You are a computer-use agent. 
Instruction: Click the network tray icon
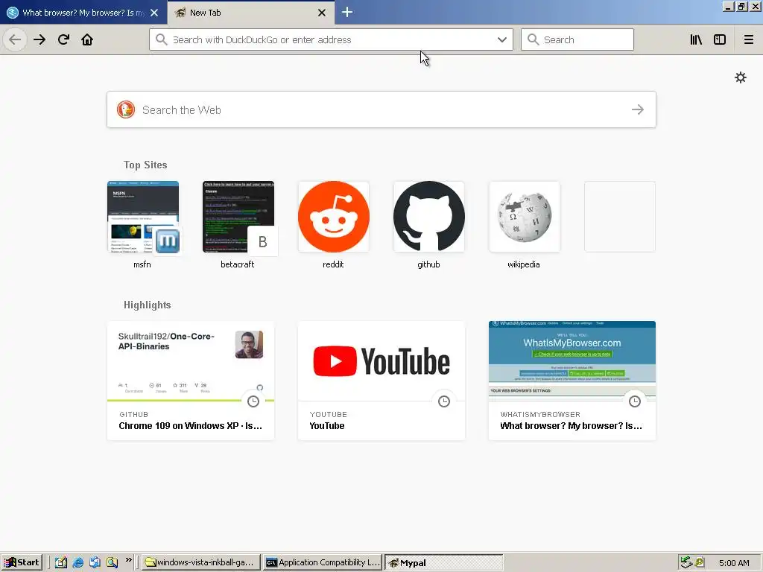pos(686,562)
